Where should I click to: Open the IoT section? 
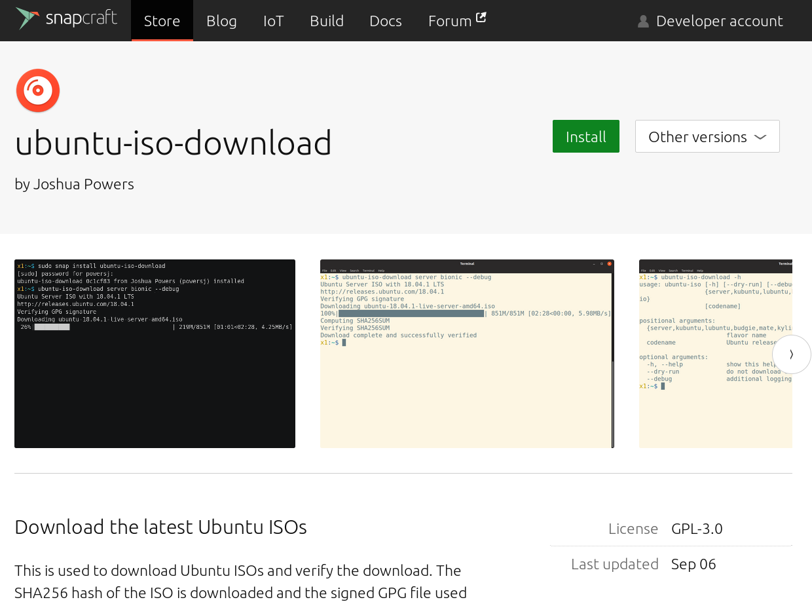[273, 20]
